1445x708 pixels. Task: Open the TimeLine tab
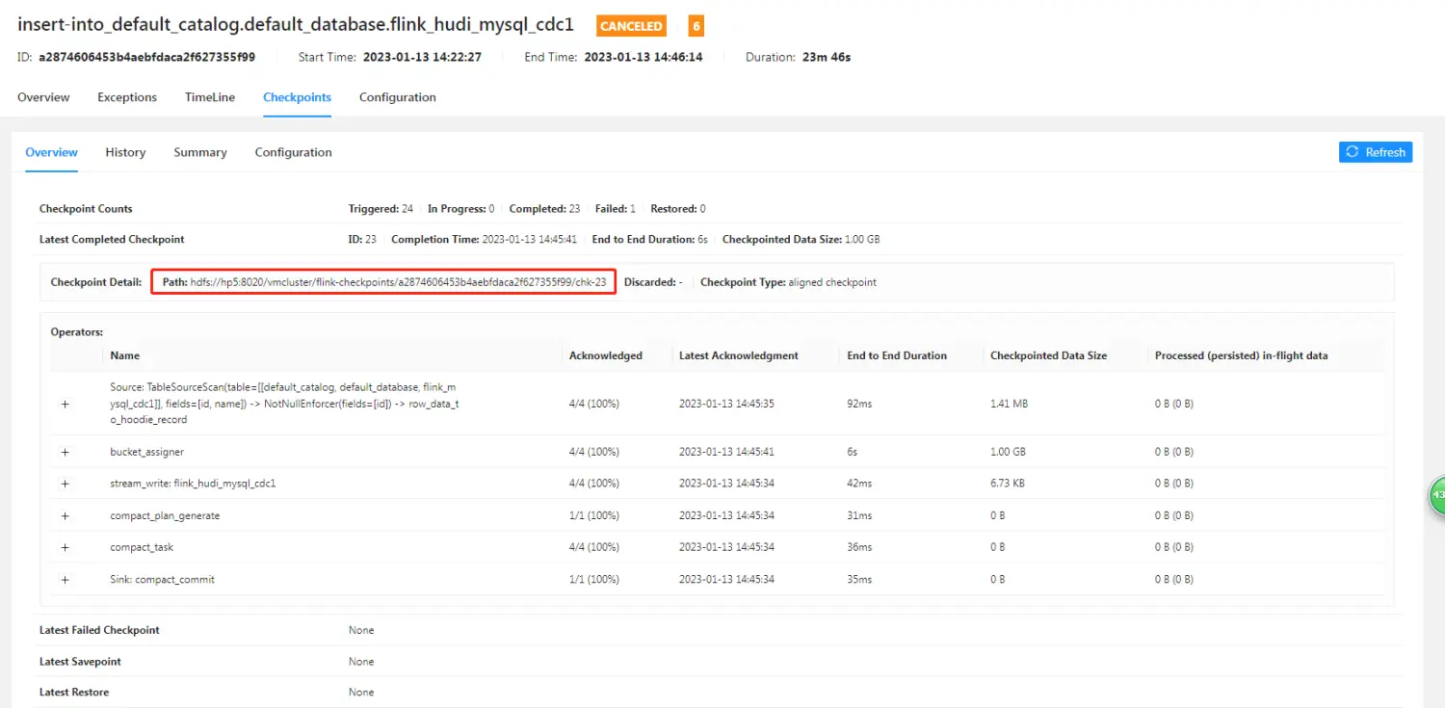(210, 97)
